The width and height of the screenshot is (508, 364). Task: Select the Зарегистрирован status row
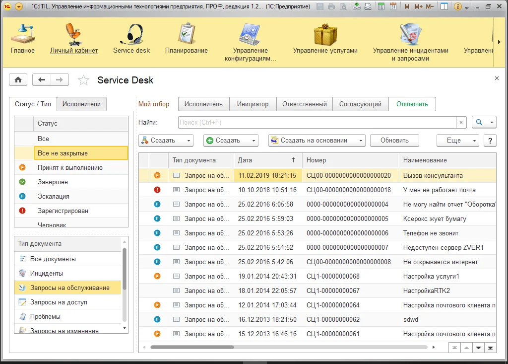(71, 211)
